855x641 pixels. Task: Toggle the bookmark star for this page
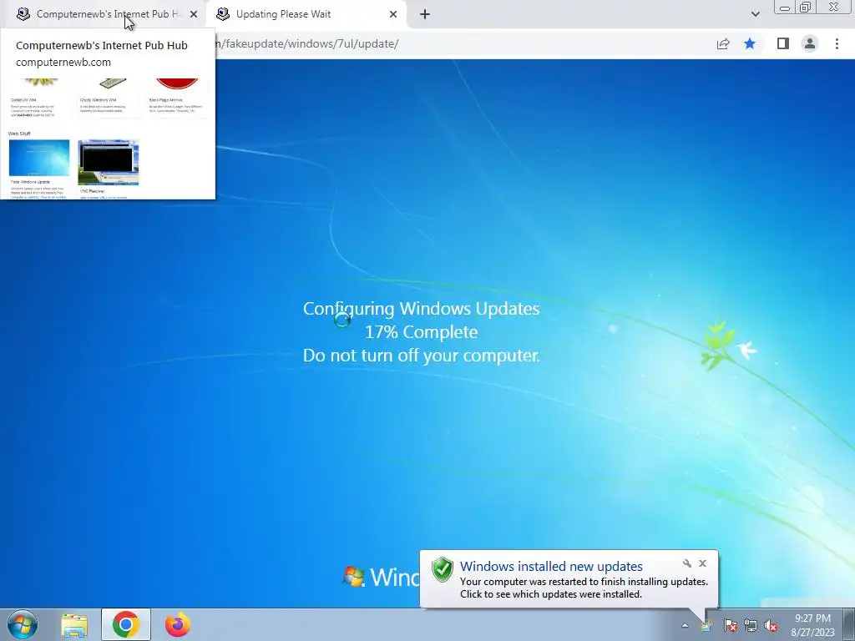pyautogui.click(x=750, y=43)
